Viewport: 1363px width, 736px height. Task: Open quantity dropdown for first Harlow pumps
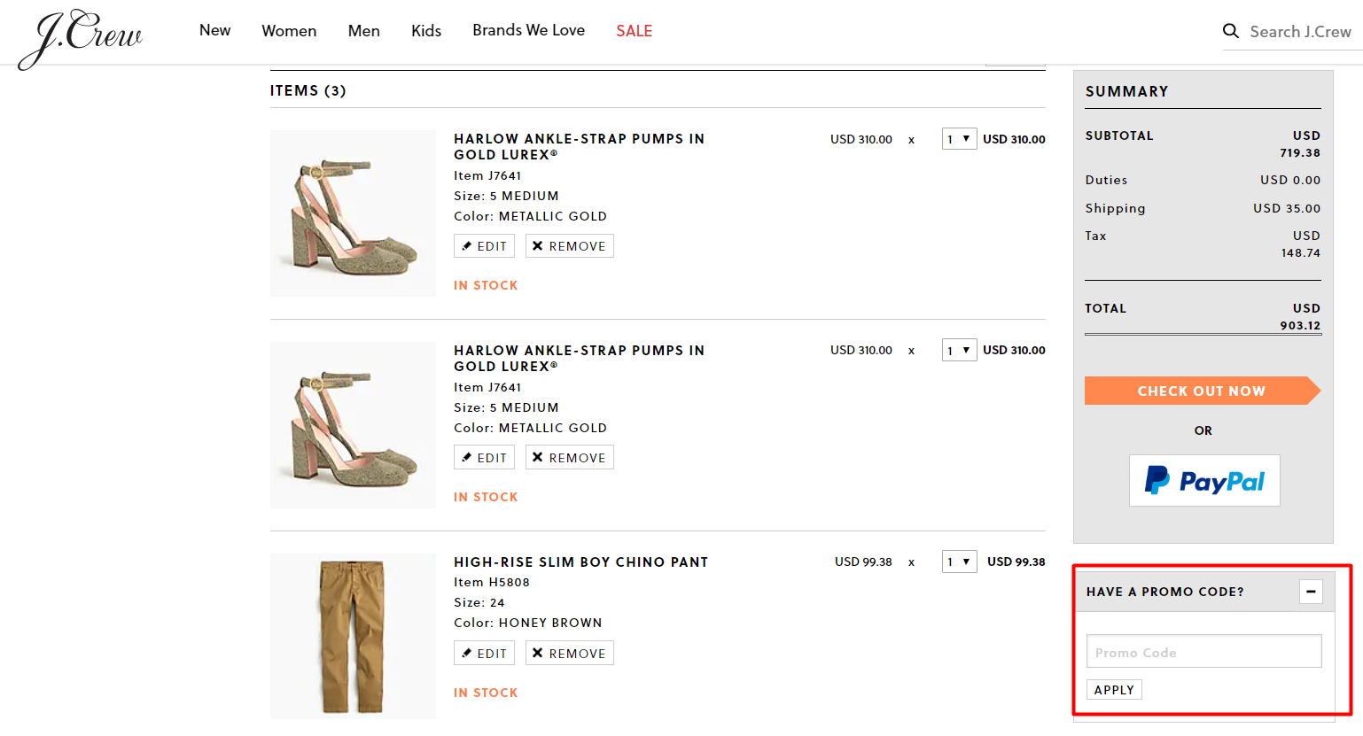tap(959, 139)
